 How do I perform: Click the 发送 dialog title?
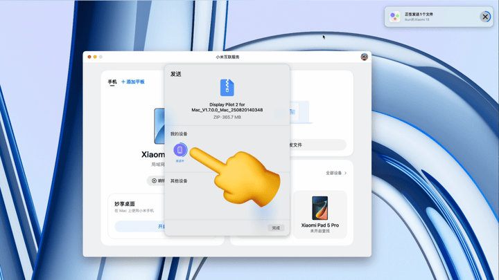[177, 73]
